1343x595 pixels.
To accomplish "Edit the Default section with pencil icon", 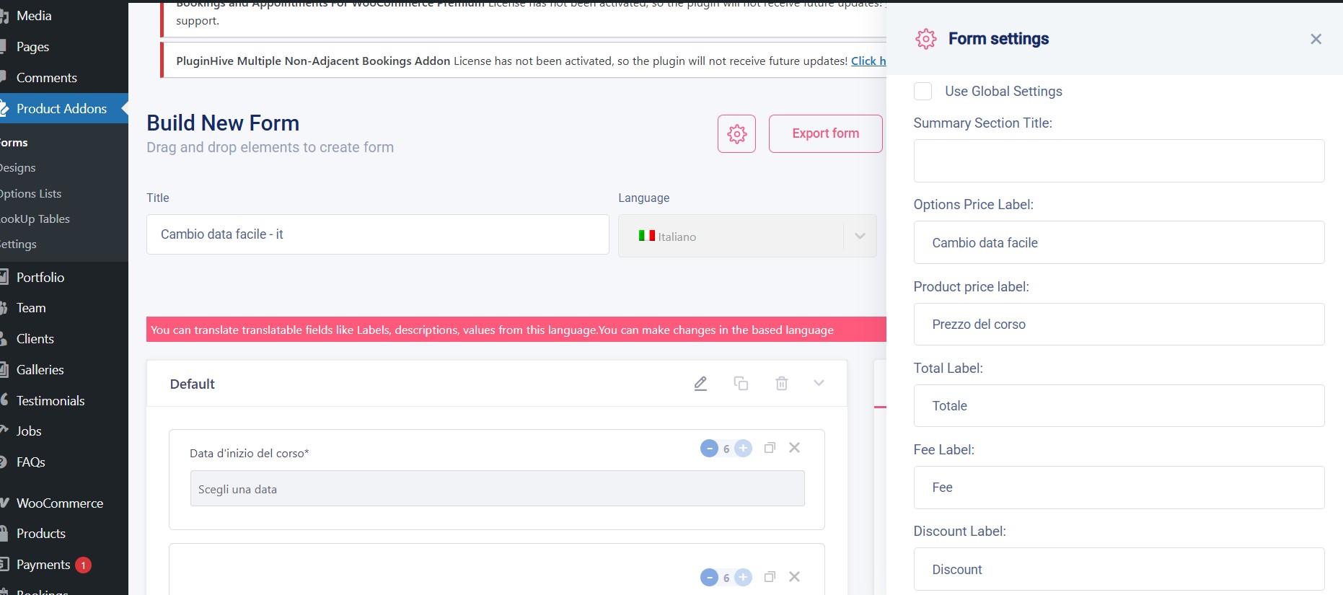I will [x=700, y=384].
